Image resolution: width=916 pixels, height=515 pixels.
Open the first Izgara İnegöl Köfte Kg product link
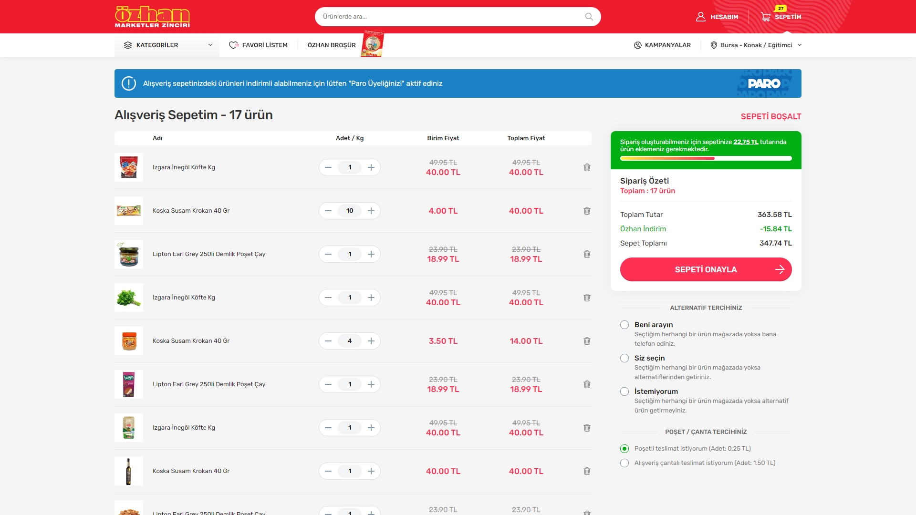(x=184, y=167)
